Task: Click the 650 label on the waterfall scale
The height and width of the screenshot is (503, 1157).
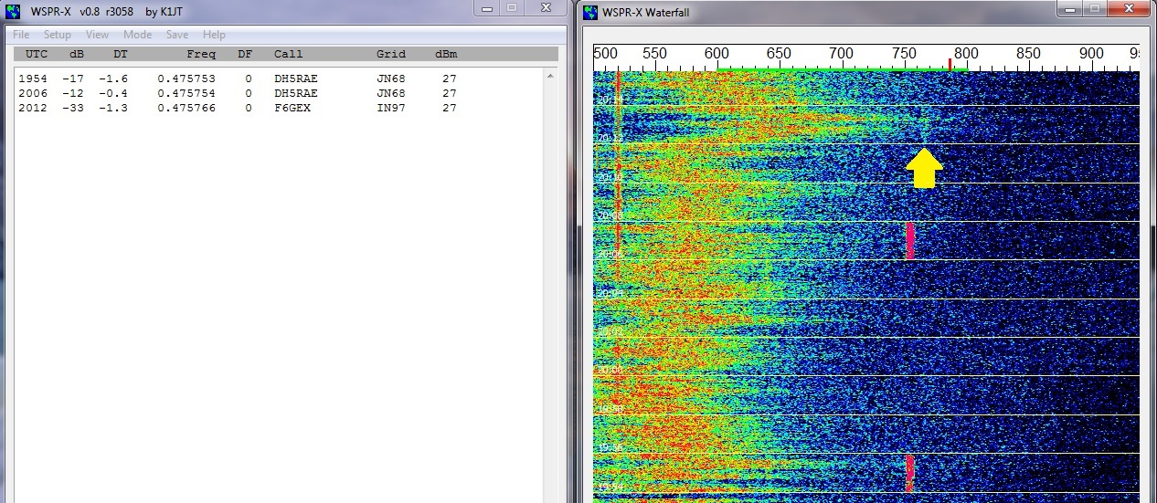Action: pos(779,53)
